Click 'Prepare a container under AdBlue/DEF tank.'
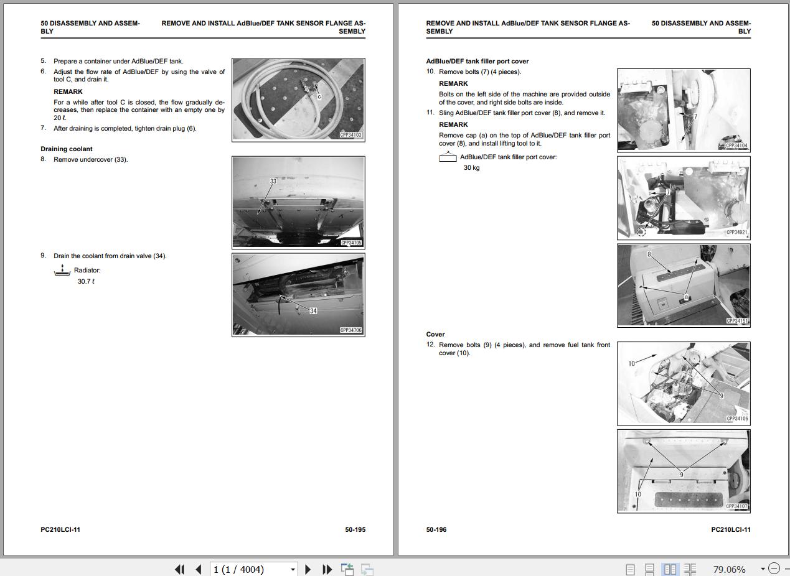790x576 pixels. (x=118, y=61)
